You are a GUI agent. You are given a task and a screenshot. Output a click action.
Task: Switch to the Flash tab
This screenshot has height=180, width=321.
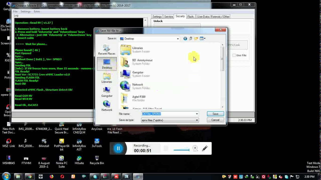190,16
